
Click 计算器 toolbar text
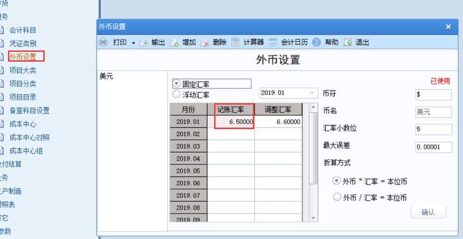[x=253, y=42]
